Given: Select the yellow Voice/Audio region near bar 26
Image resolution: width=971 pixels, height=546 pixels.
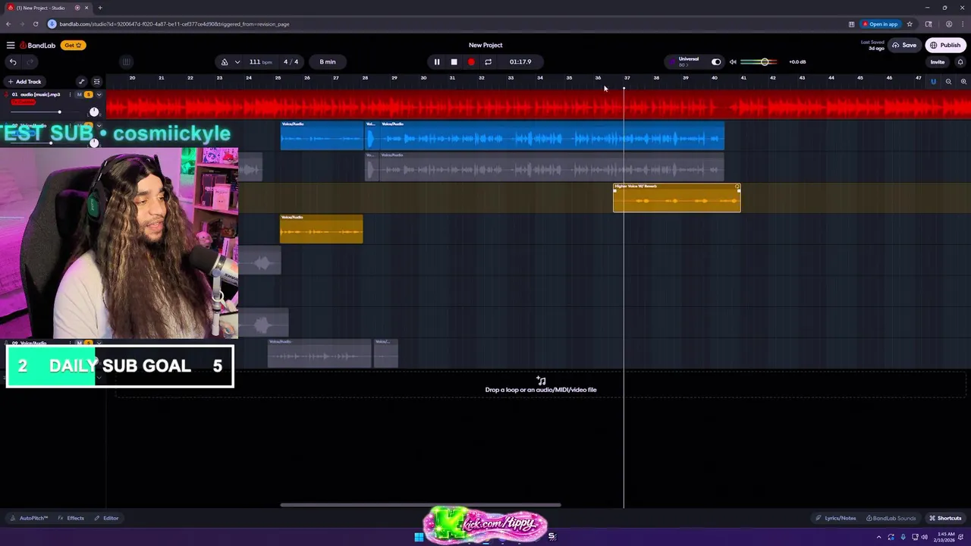Looking at the screenshot, I should coord(322,229).
